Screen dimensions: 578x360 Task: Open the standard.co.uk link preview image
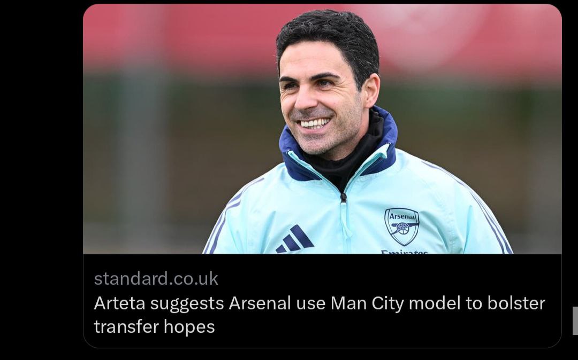pos(322,129)
